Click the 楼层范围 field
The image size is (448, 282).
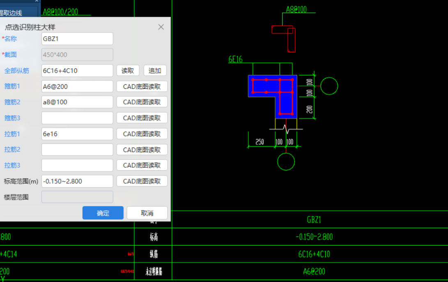(x=77, y=197)
